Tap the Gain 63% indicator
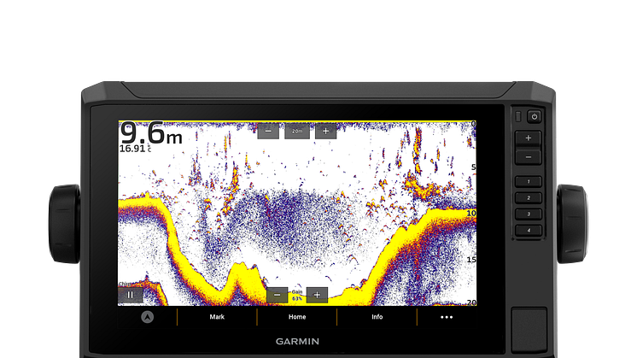The height and width of the screenshot is (358, 637). tap(297, 295)
